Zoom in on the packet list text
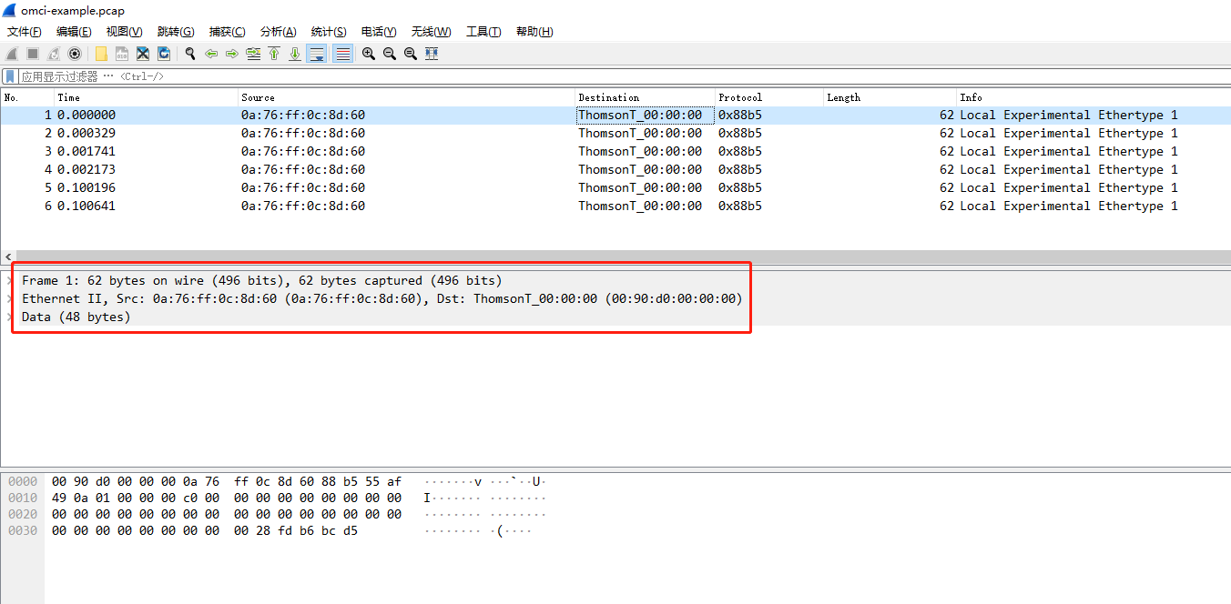The height and width of the screenshot is (604, 1231). (x=368, y=53)
